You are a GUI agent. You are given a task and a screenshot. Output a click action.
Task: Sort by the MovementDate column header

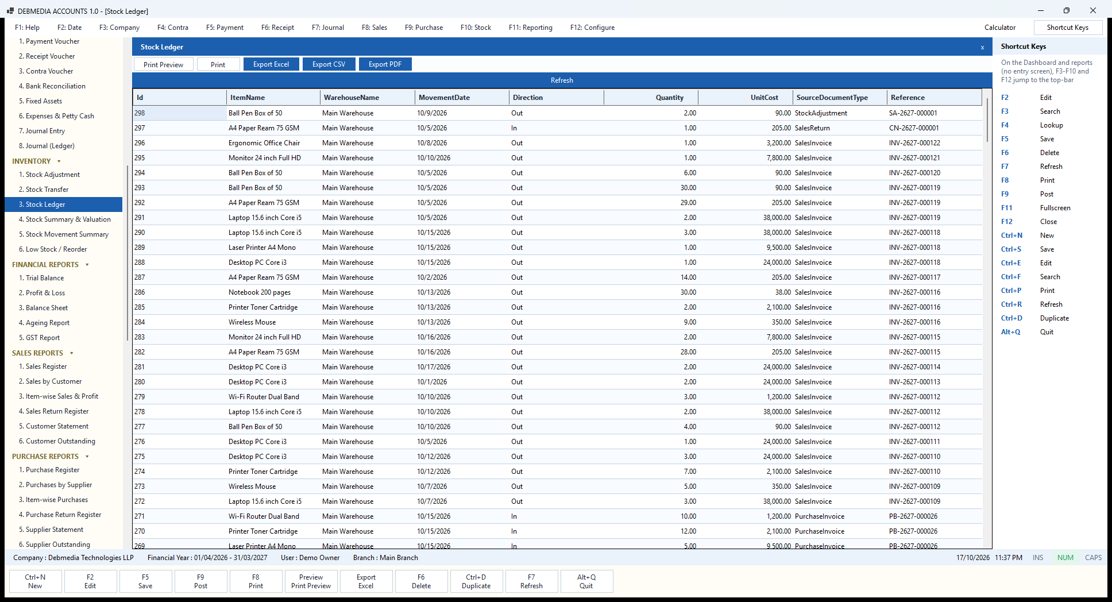tap(462, 98)
